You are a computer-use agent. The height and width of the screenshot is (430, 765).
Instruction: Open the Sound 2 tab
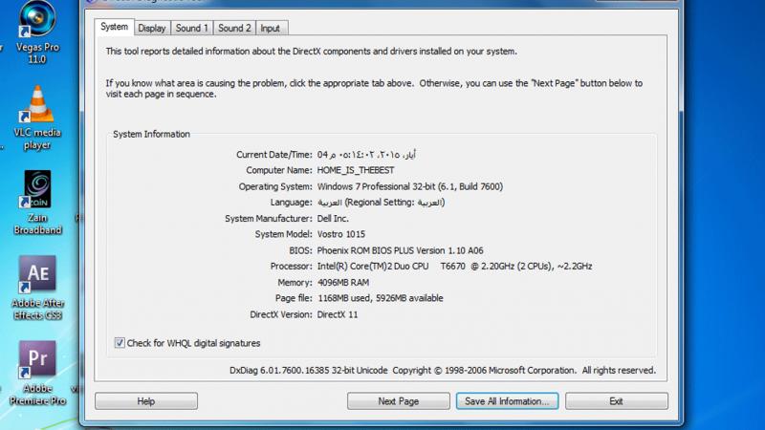(234, 29)
